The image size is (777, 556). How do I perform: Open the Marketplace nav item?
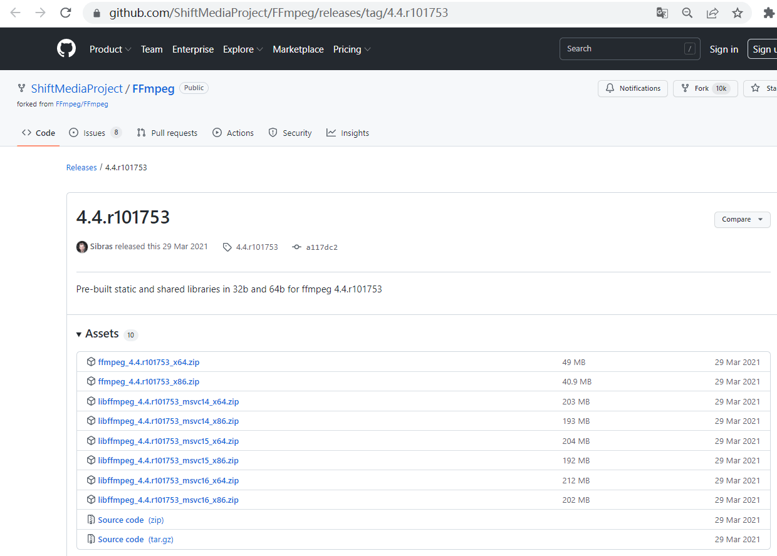[298, 49]
